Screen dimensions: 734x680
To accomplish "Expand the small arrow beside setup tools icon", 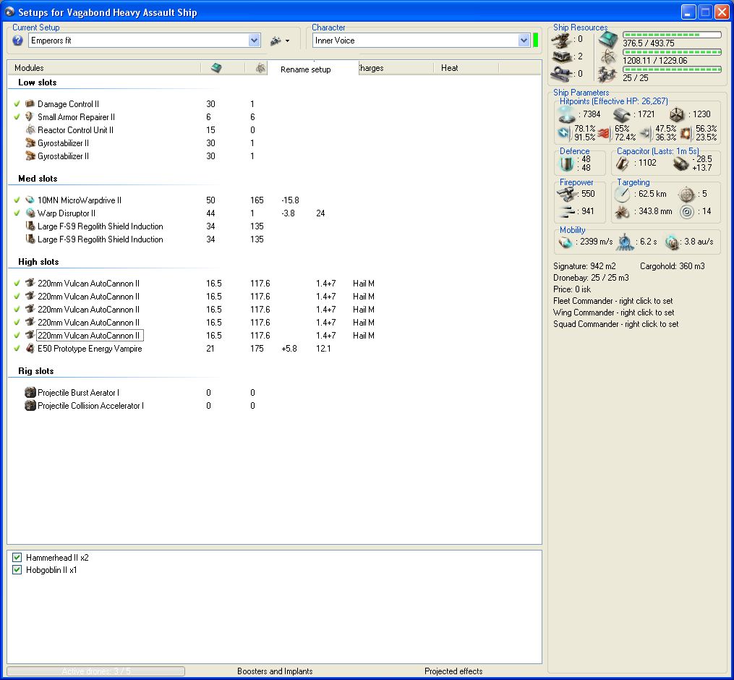I will click(287, 41).
